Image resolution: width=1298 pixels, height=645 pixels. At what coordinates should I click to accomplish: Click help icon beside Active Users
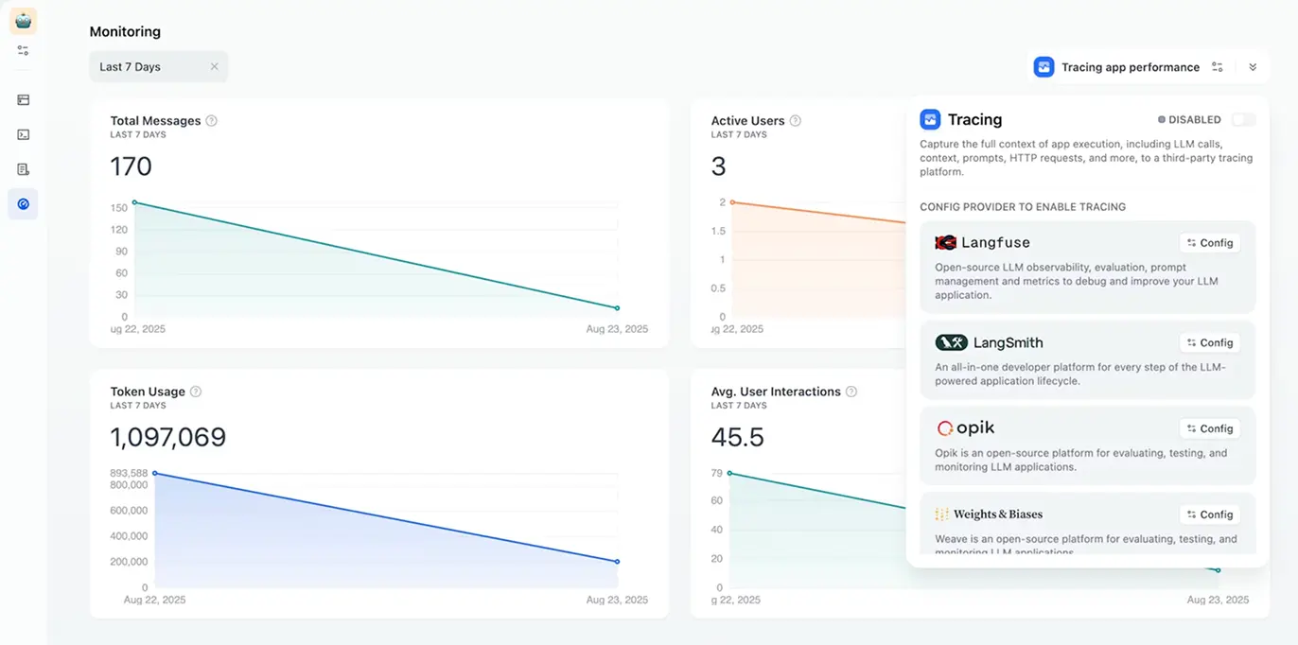coord(796,121)
